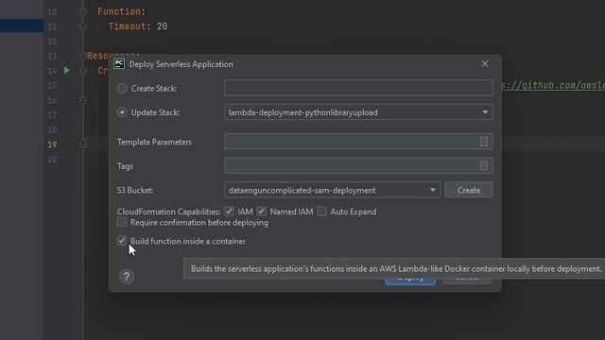605x340 pixels.
Task: Uncheck the Named IAM checkbox
Action: coord(262,212)
